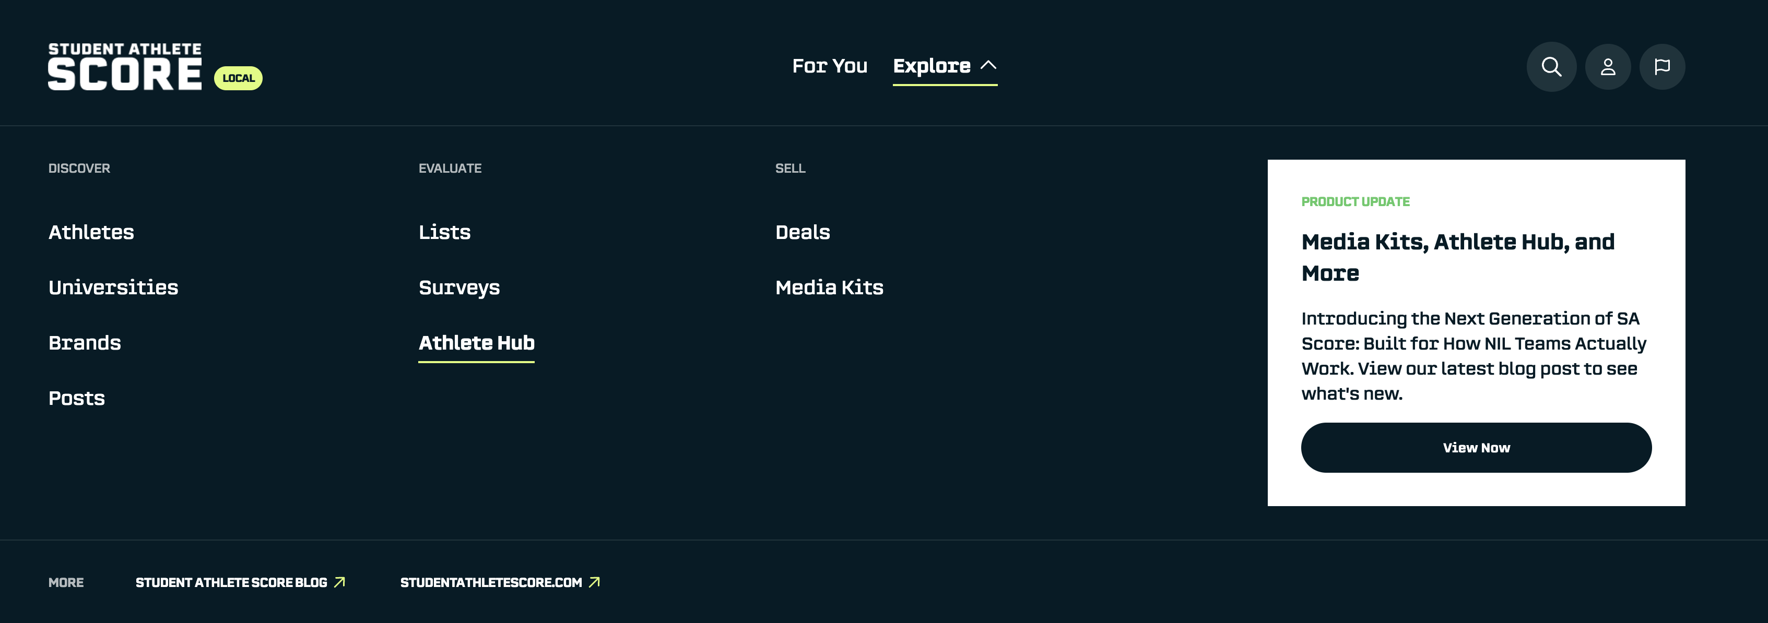The image size is (1768, 623).
Task: Go to the Brands page
Action: (x=85, y=342)
